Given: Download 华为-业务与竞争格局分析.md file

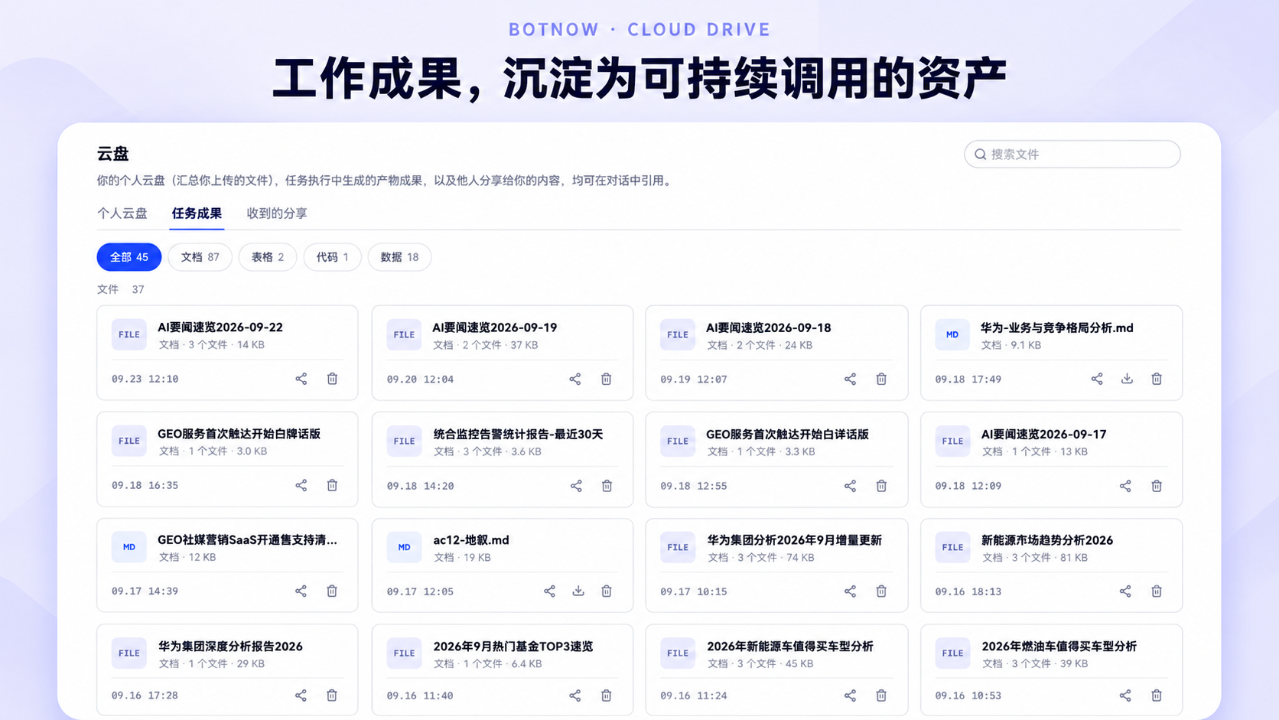Looking at the screenshot, I should [1127, 379].
